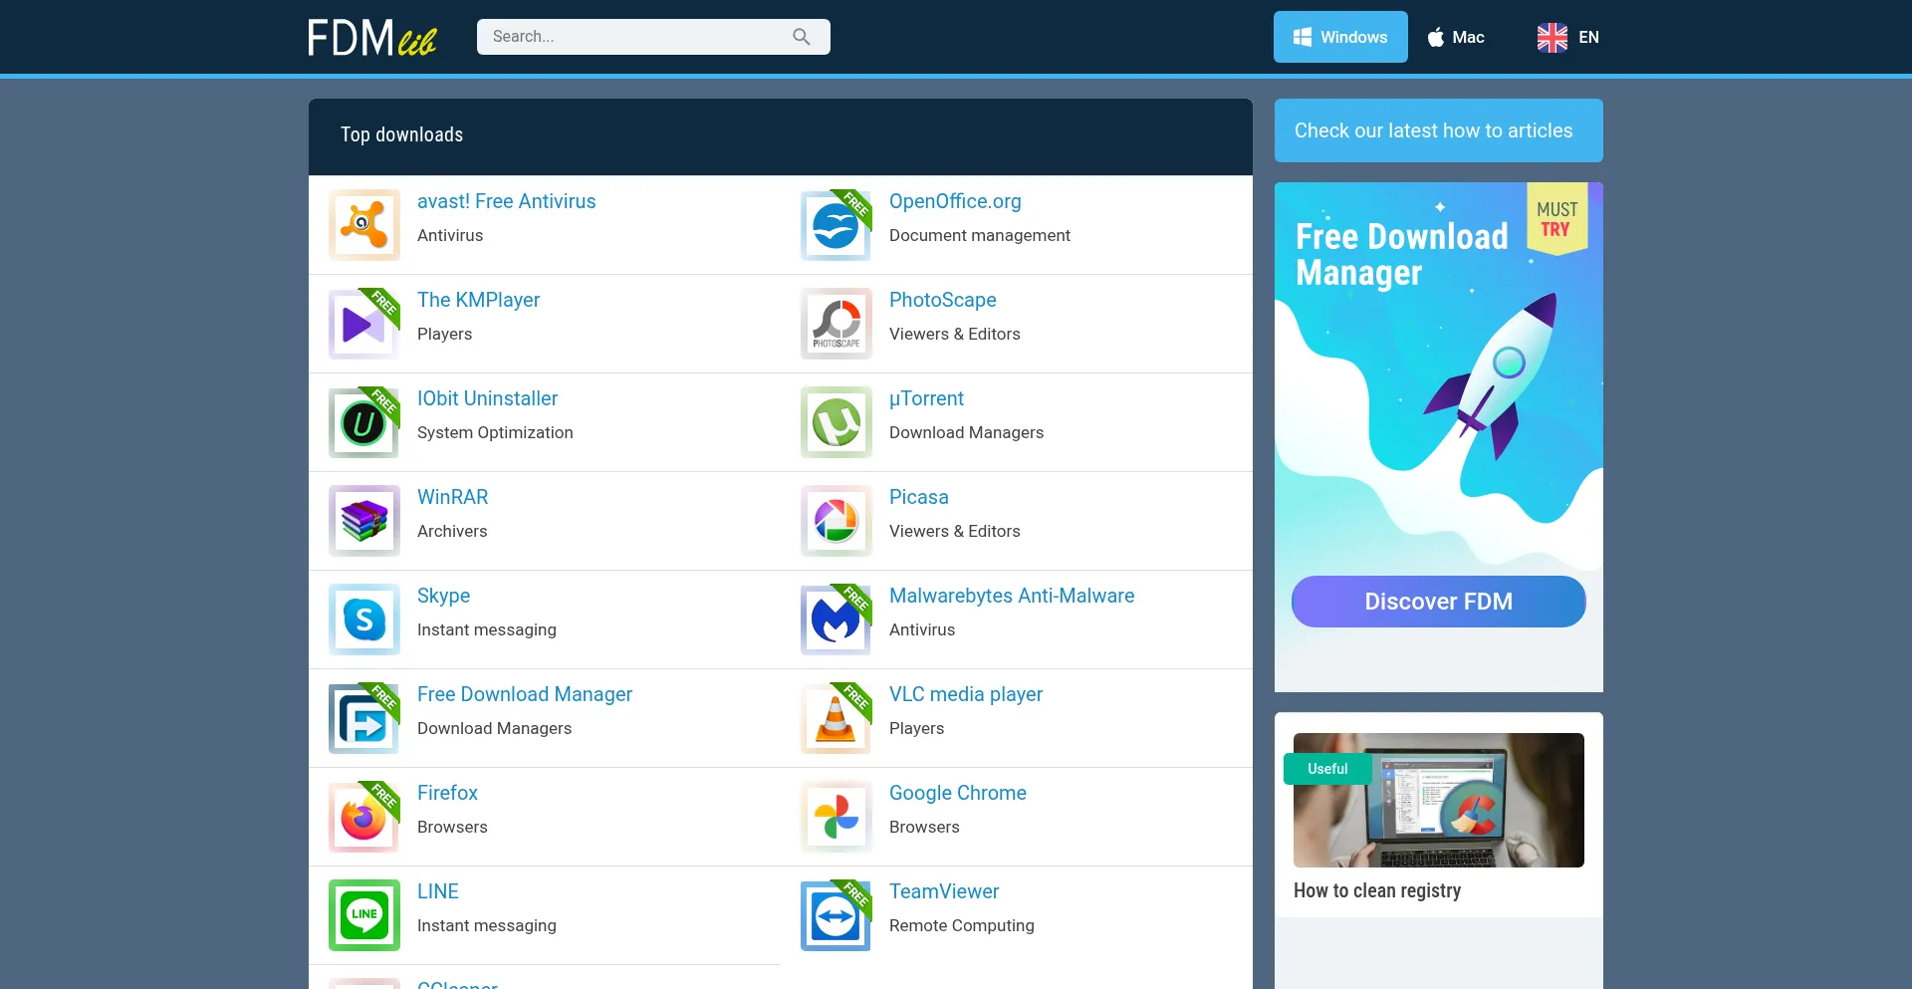Screen dimensions: 1912x989
Task: Click the avast! Free Antivirus icon
Action: (363, 225)
